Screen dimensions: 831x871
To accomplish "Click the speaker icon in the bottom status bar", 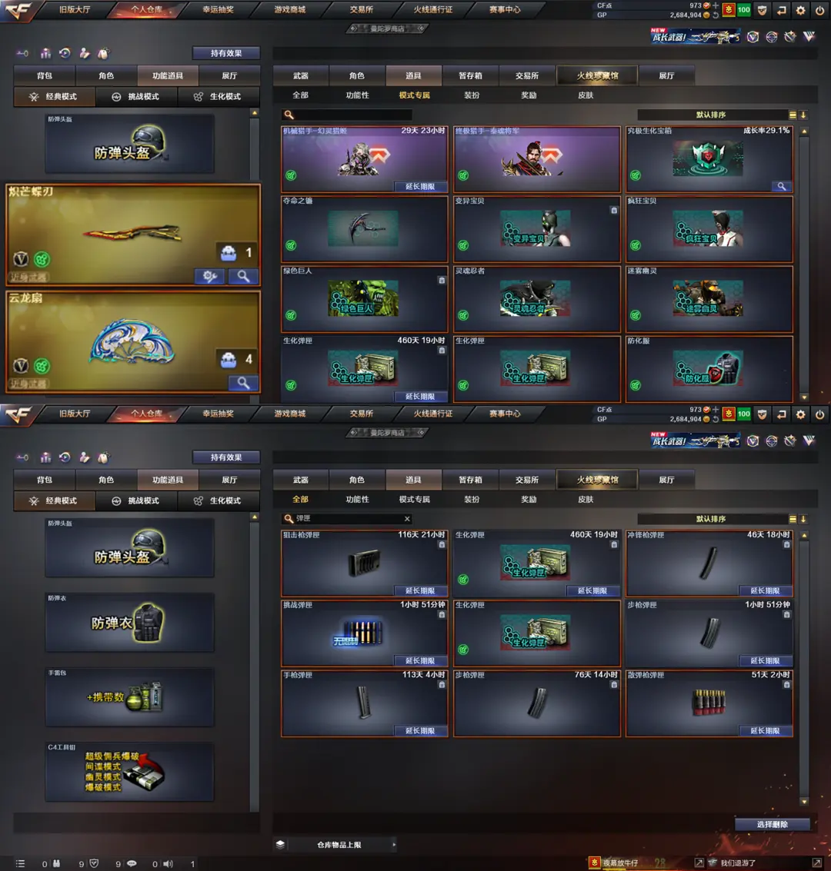I will click(x=168, y=864).
